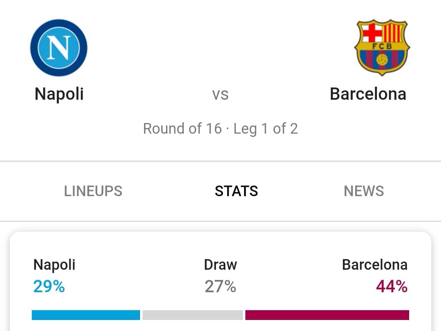The image size is (441, 331).
Task: Click the Napoli team name under logo
Action: [59, 94]
